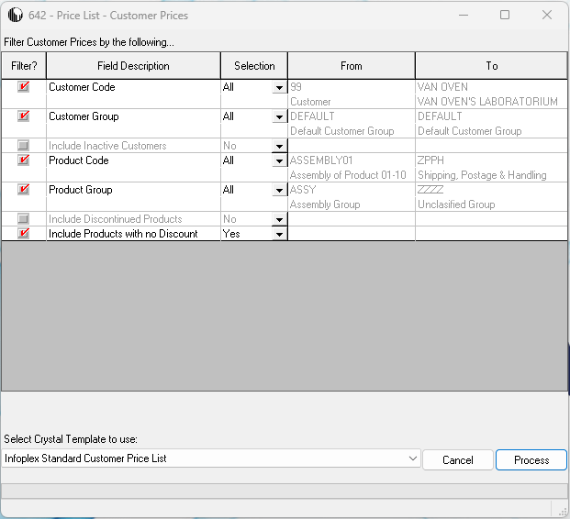Uncheck the Customer Code filter checkbox
The image size is (570, 519).
click(x=24, y=87)
